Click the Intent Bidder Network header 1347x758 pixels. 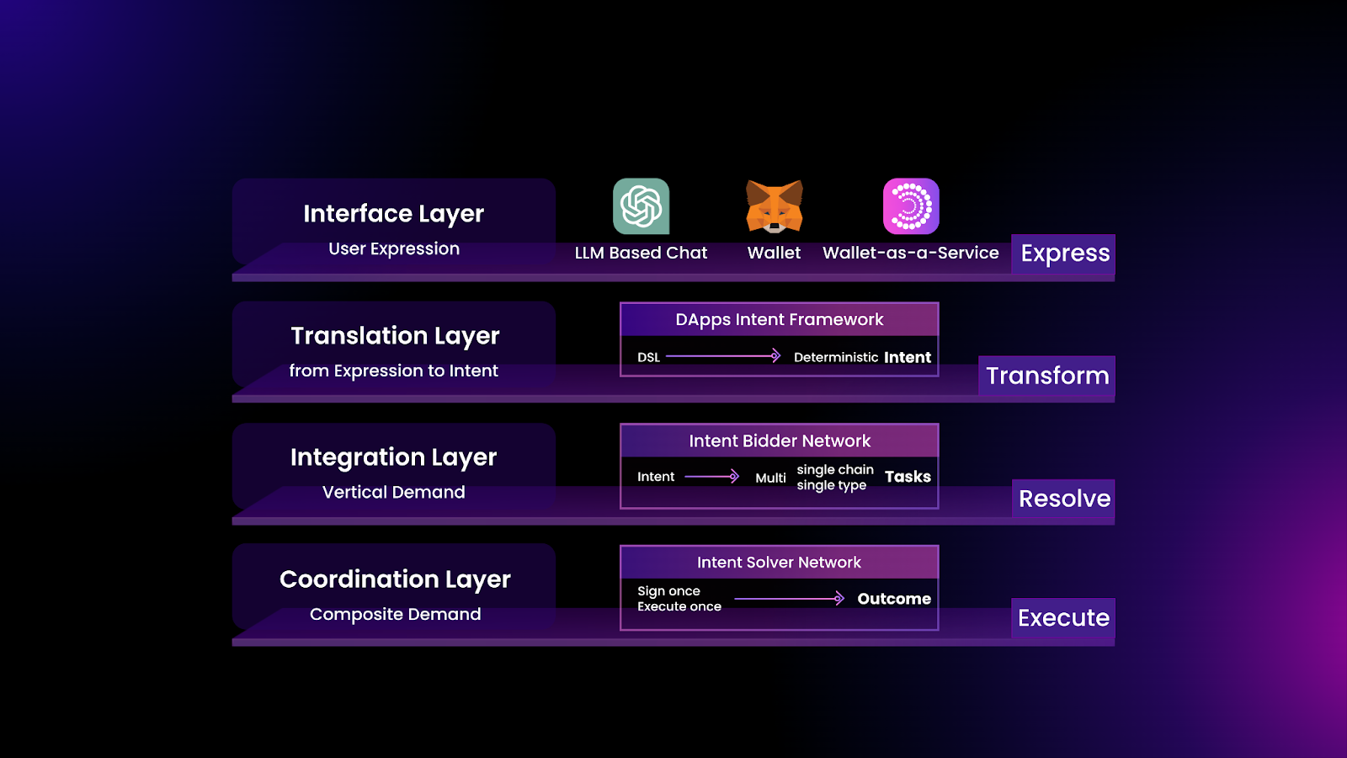point(780,440)
